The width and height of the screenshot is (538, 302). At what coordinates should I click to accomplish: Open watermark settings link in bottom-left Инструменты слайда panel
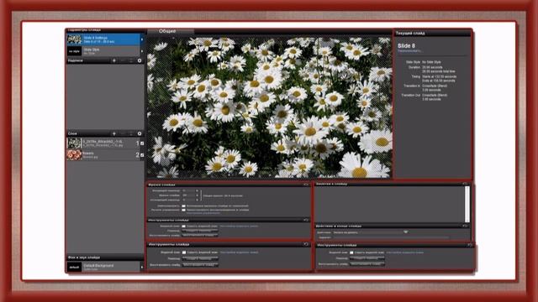pos(239,253)
